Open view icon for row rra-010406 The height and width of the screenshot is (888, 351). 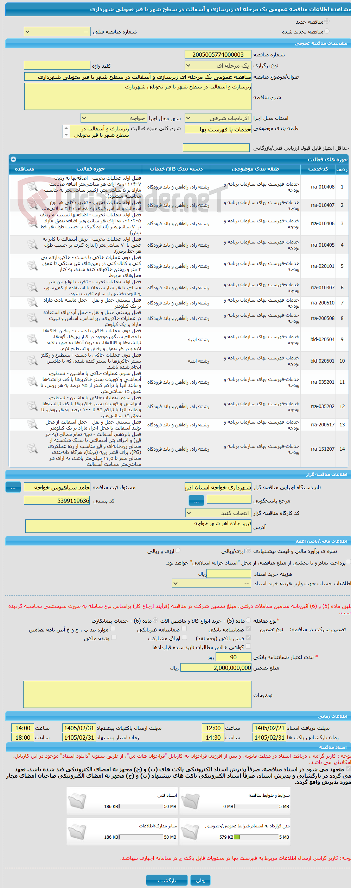coord(32,223)
